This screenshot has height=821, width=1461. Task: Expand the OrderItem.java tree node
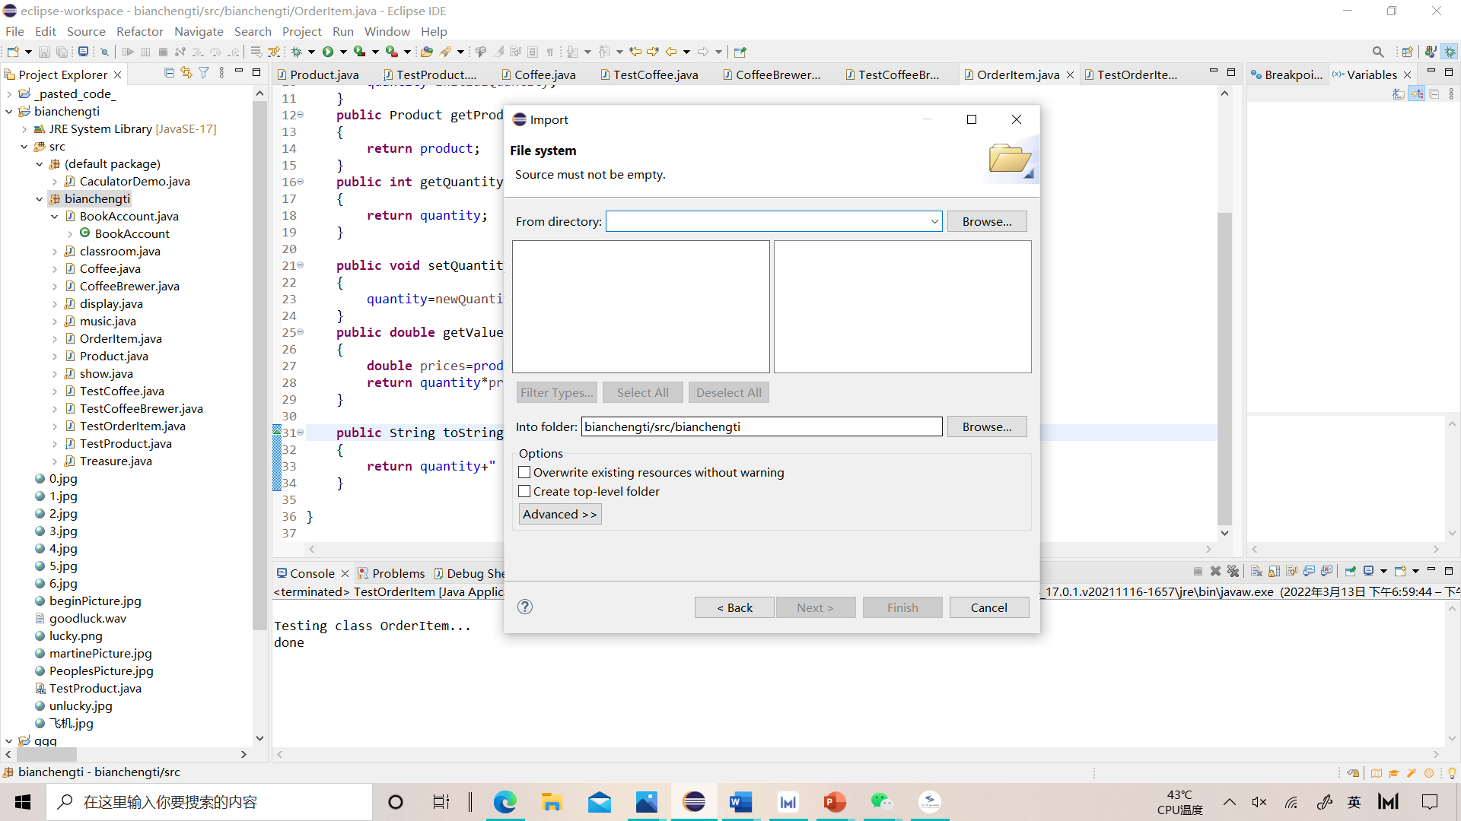[x=54, y=338]
